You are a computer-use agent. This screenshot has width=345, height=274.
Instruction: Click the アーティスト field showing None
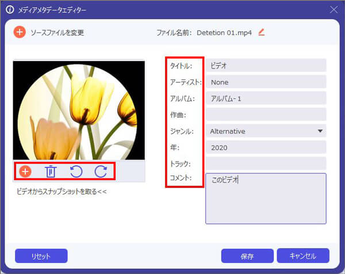tap(266, 82)
